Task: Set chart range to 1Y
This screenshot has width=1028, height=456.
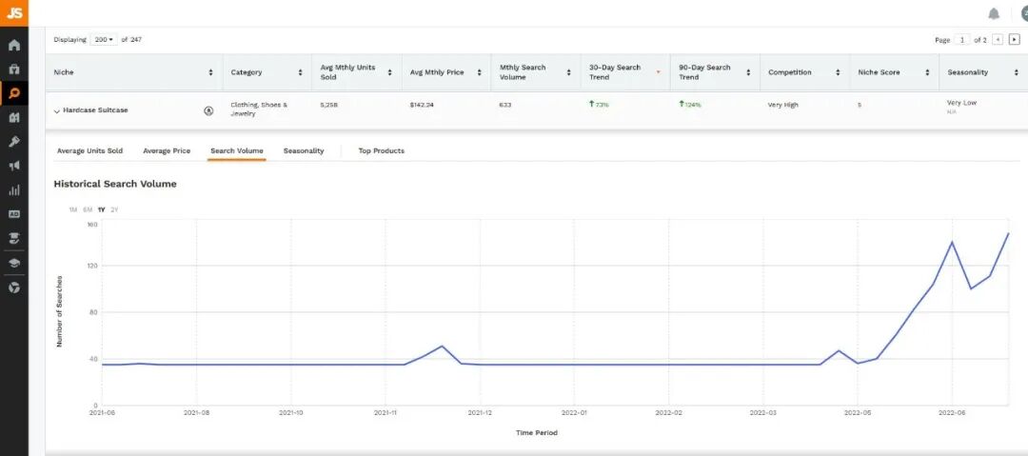Action: click(102, 210)
